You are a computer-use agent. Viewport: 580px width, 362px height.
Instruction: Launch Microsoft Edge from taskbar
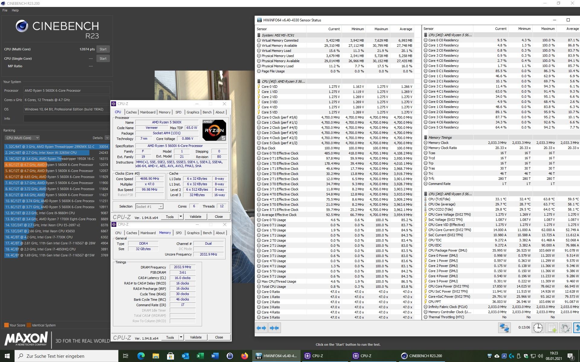(x=141, y=356)
